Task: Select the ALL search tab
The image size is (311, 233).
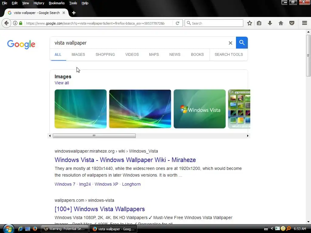Action: coord(58,55)
